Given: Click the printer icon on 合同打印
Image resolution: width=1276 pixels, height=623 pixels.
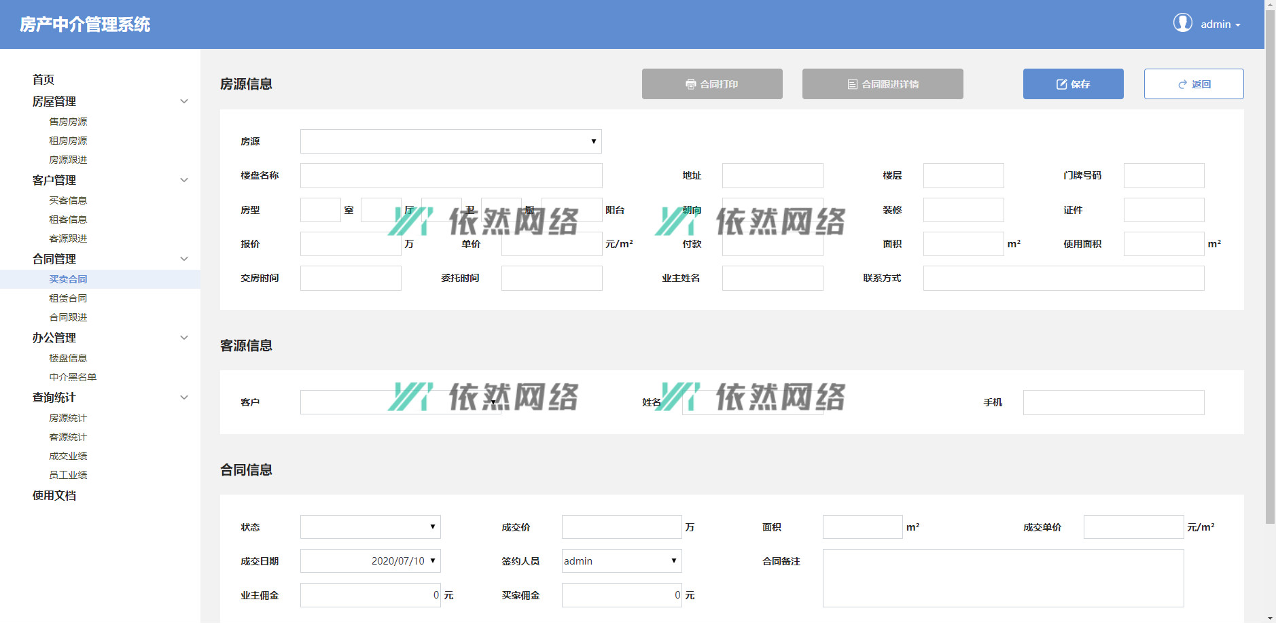Looking at the screenshot, I should (690, 84).
